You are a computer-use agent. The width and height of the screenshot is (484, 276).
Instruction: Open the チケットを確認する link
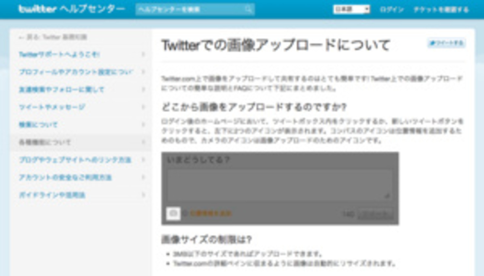(x=441, y=10)
